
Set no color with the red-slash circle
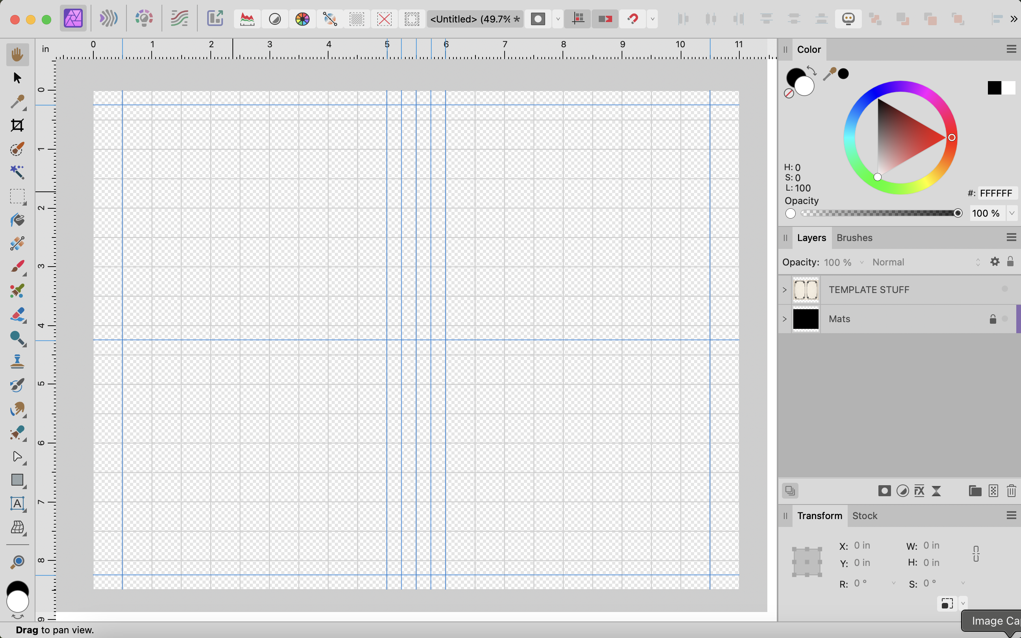point(789,93)
